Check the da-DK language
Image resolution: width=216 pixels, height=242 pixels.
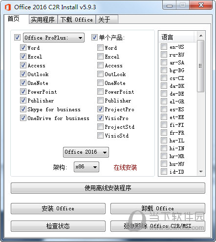pyautogui.click(x=164, y=85)
